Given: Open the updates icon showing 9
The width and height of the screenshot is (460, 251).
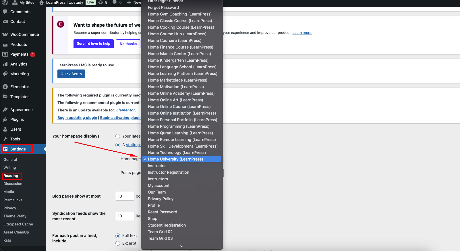Looking at the screenshot, I should pyautogui.click(x=100, y=3).
